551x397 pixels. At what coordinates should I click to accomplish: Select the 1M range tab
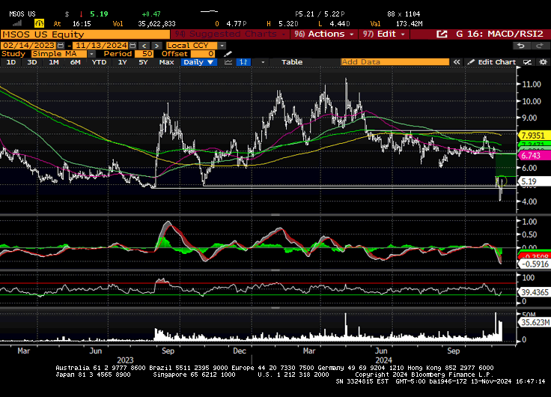[x=53, y=62]
